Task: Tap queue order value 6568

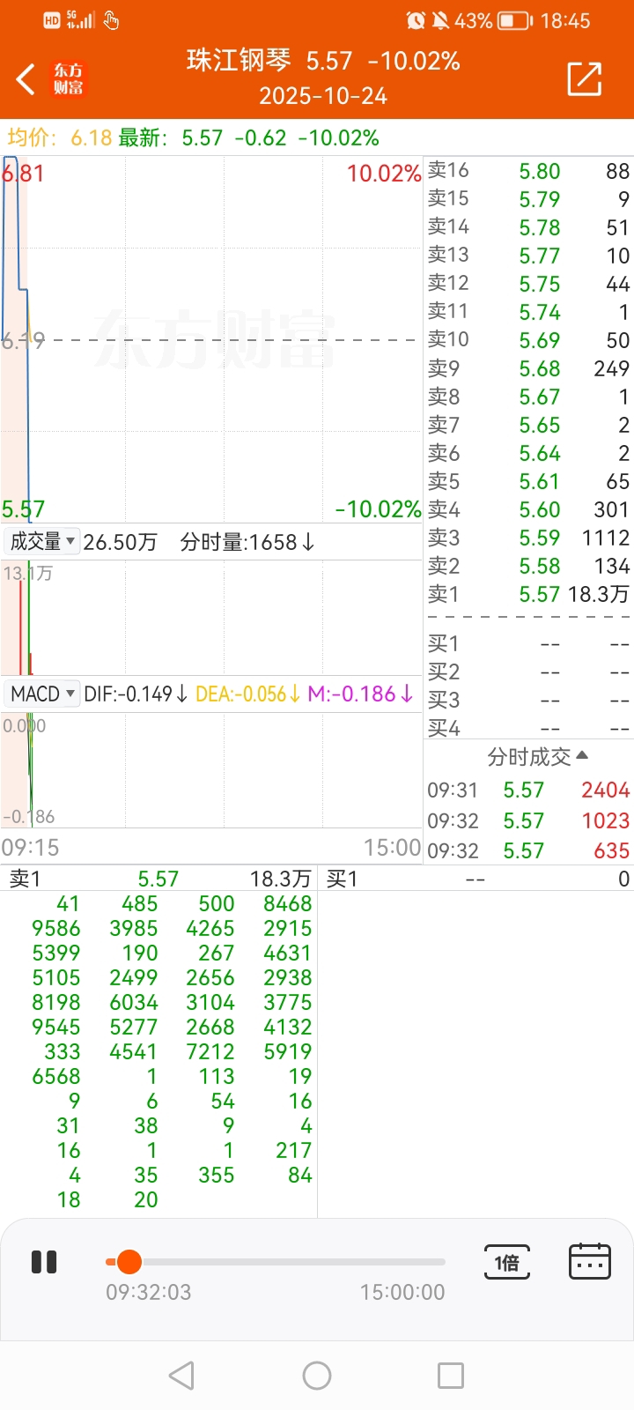Action: coord(55,1076)
